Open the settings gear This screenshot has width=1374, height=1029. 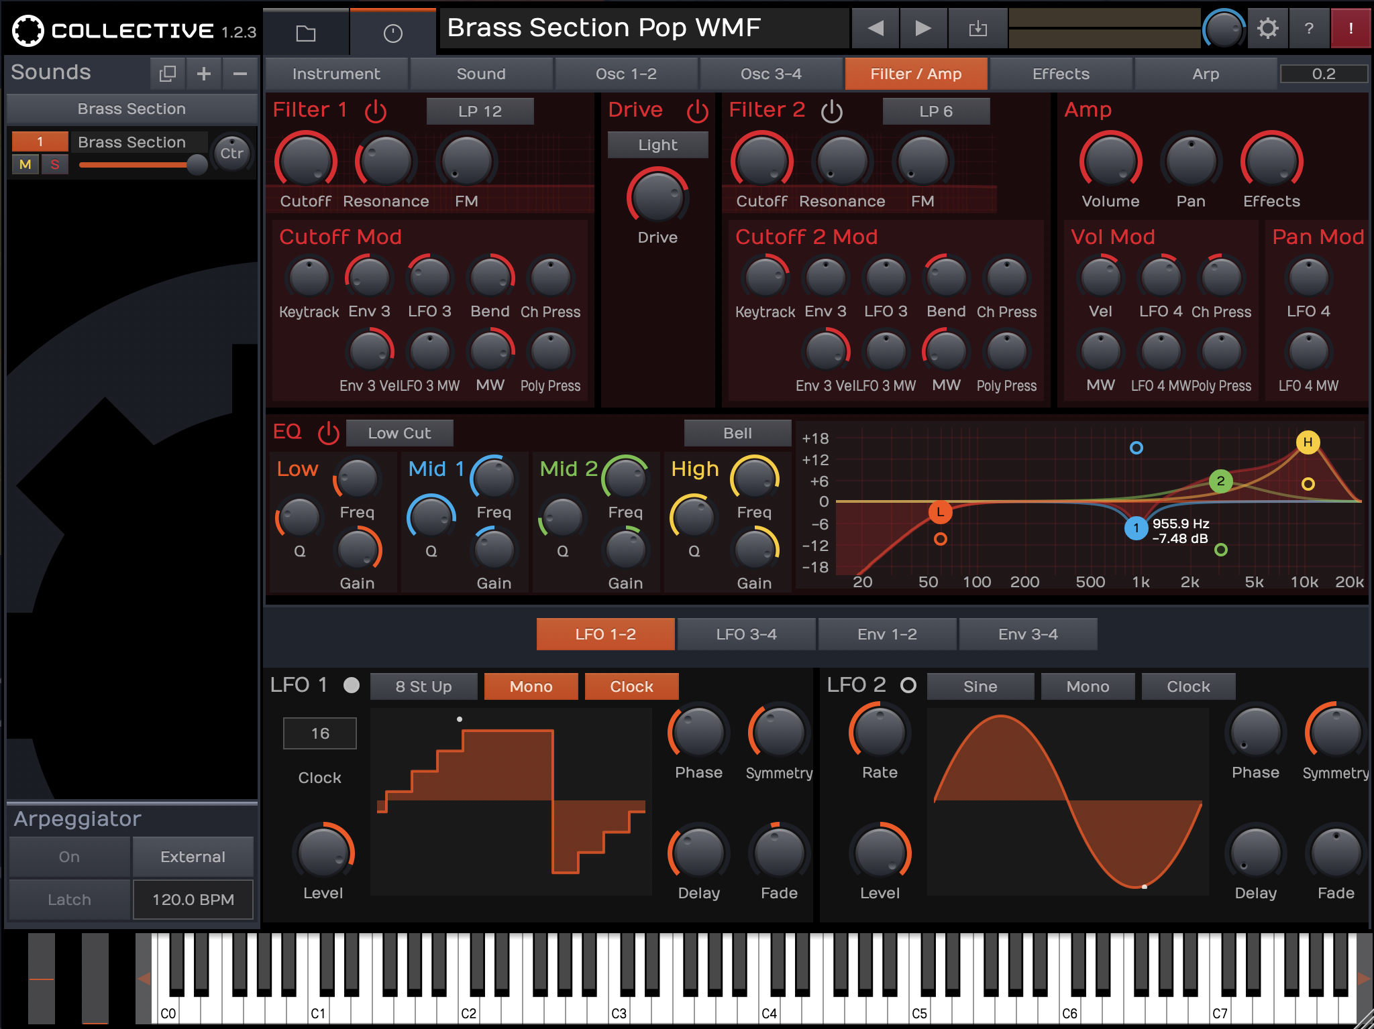click(x=1268, y=28)
